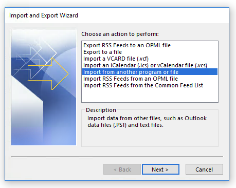This screenshot has height=188, width=236.
Task: Pick Import an iCalendar or vCalendar file
Action: point(145,65)
